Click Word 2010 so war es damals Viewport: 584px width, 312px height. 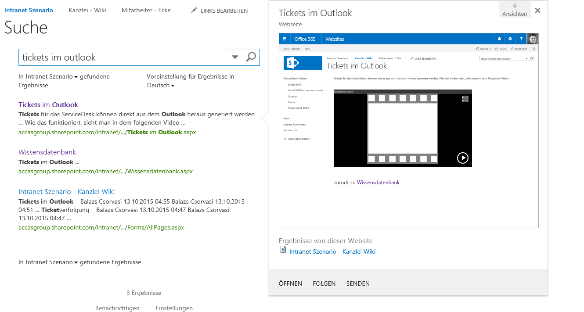306,90
